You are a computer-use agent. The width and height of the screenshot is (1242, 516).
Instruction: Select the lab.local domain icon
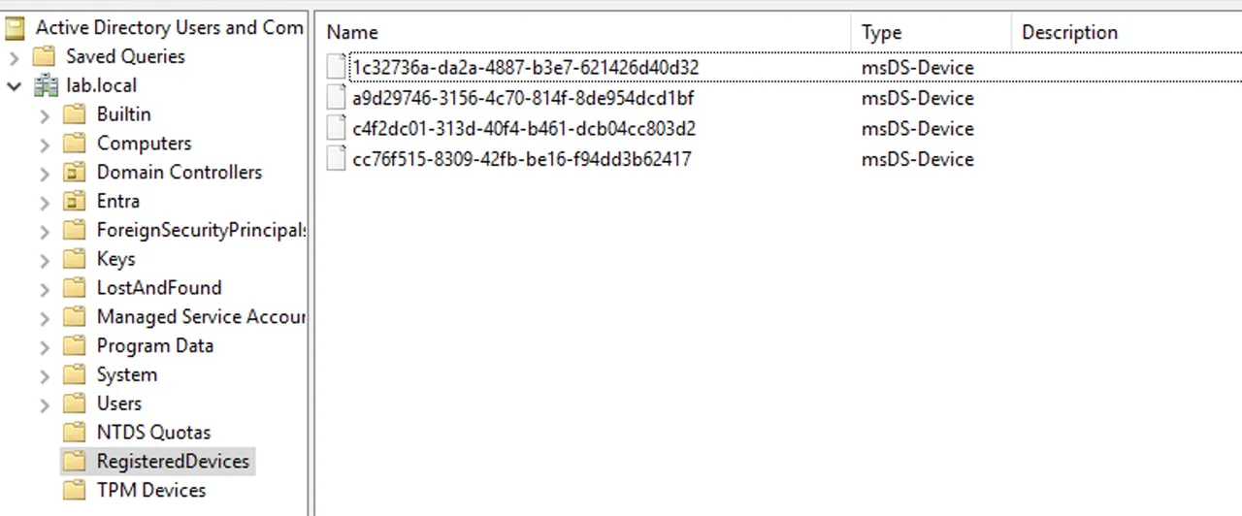pos(45,85)
